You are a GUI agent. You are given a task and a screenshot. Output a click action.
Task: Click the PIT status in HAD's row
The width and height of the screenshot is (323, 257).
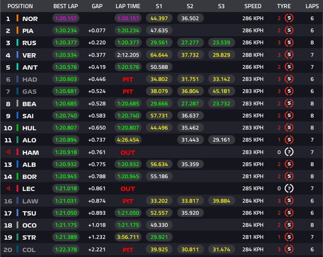tap(128, 79)
